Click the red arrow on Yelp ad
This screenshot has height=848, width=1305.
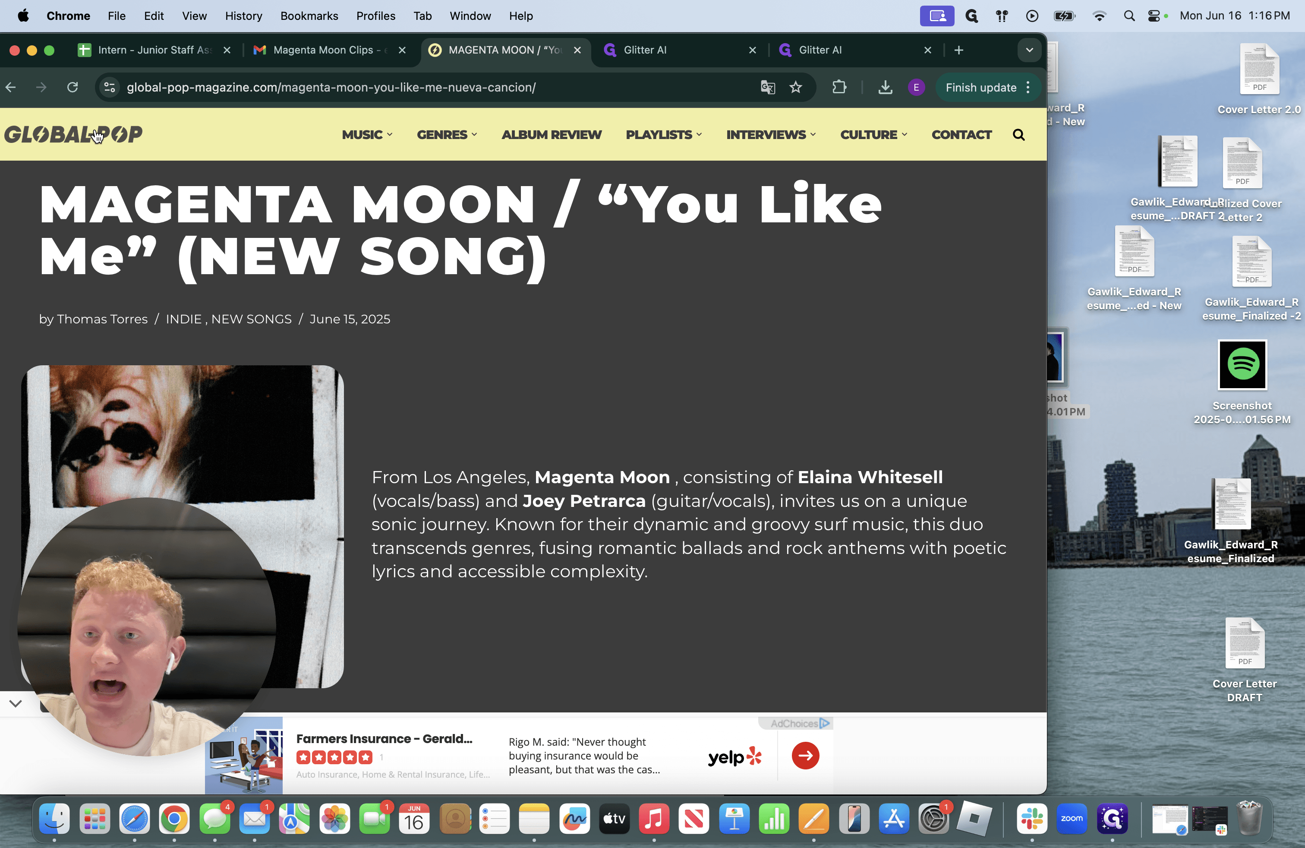click(805, 755)
